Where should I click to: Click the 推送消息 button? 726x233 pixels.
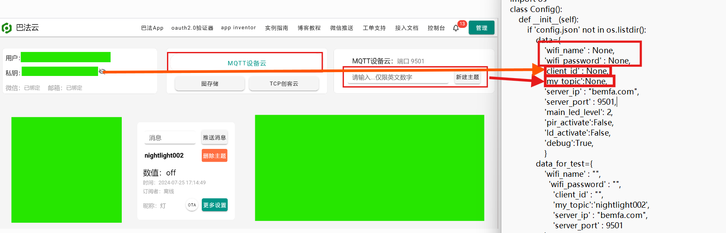214,138
